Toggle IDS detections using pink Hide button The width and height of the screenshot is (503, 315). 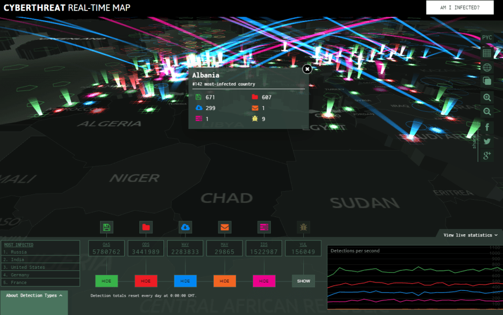coord(264,281)
